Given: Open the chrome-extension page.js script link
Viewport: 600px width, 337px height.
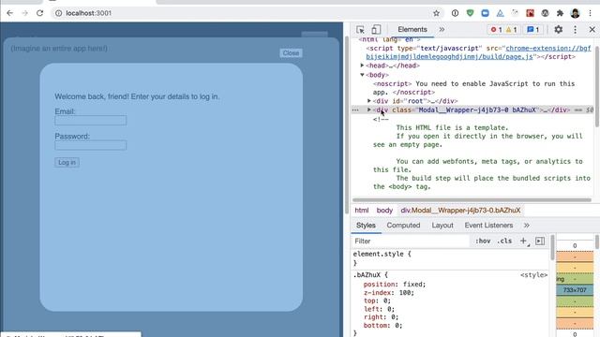Looking at the screenshot, I should pyautogui.click(x=478, y=52).
